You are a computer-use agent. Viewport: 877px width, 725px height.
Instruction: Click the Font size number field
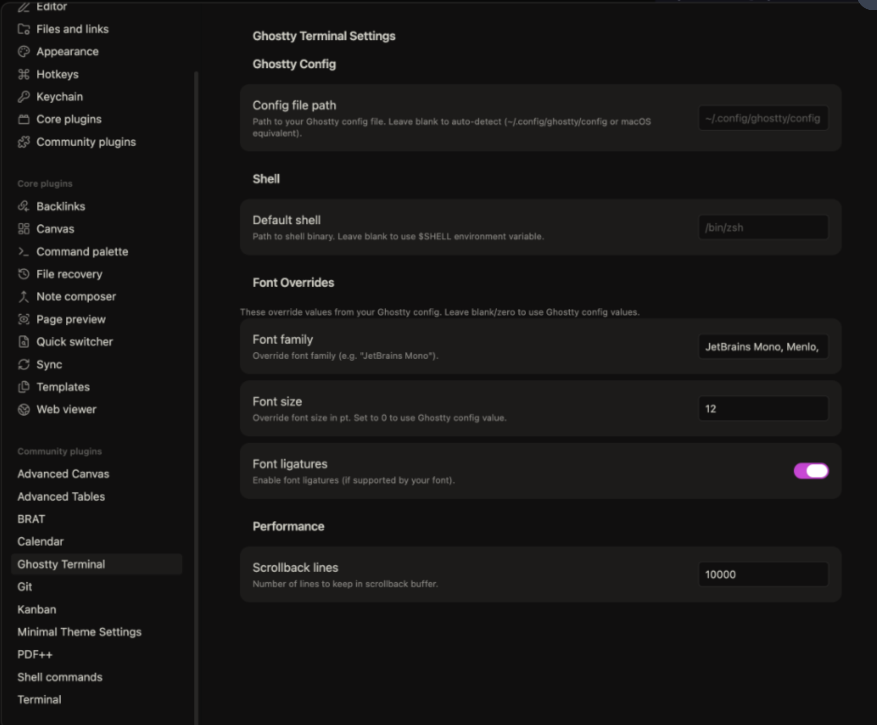pyautogui.click(x=764, y=409)
